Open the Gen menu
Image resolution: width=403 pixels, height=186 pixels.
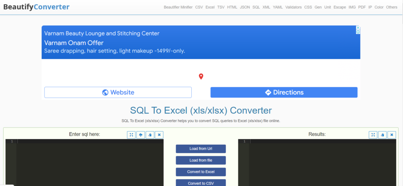coord(318,7)
